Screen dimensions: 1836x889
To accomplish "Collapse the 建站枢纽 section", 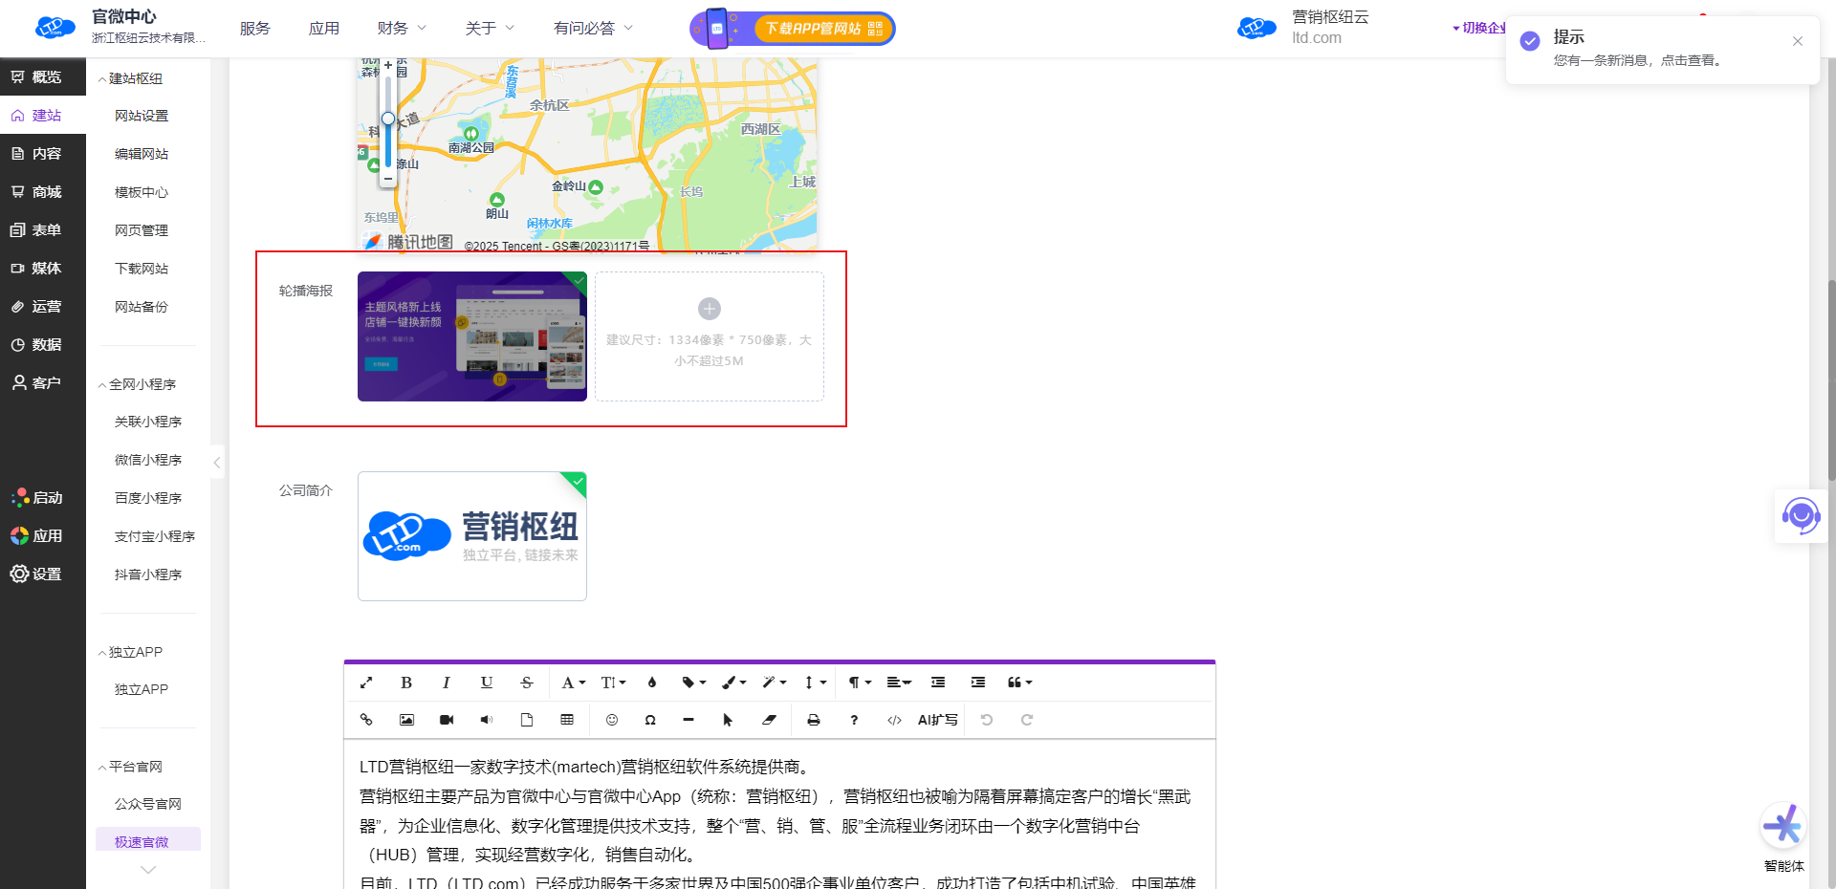I will 130,78.
